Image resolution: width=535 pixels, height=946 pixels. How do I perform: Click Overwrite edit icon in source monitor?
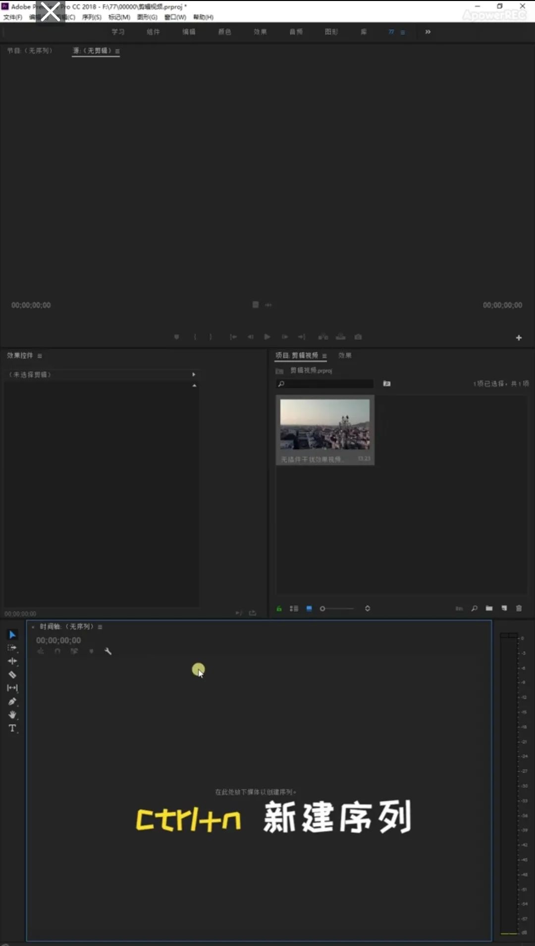[341, 337]
